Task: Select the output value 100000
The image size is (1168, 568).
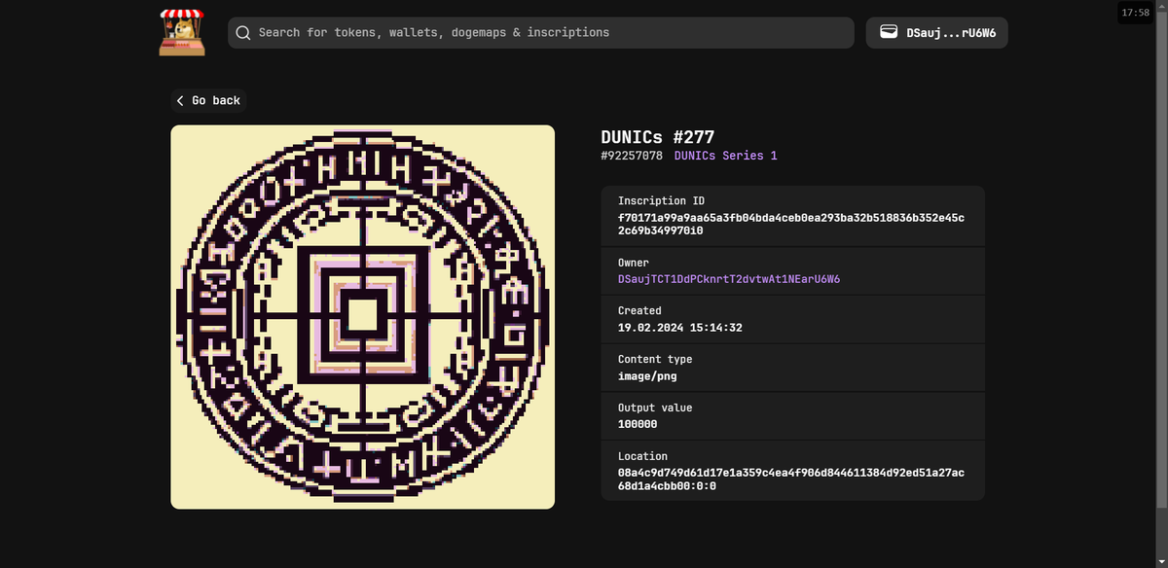Action: (x=638, y=425)
